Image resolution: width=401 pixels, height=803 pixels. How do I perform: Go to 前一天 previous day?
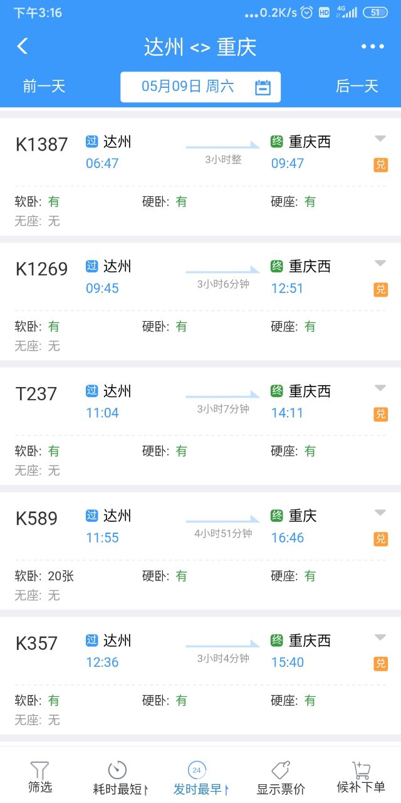44,87
